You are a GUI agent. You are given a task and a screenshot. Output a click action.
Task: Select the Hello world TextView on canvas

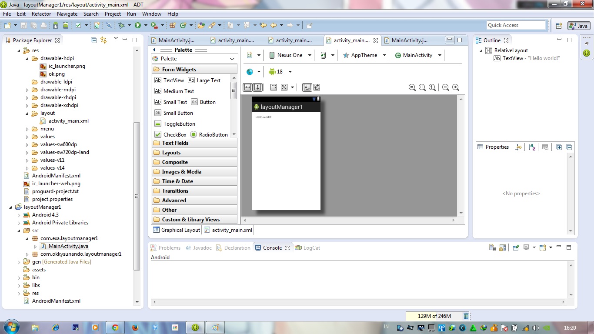click(x=264, y=117)
